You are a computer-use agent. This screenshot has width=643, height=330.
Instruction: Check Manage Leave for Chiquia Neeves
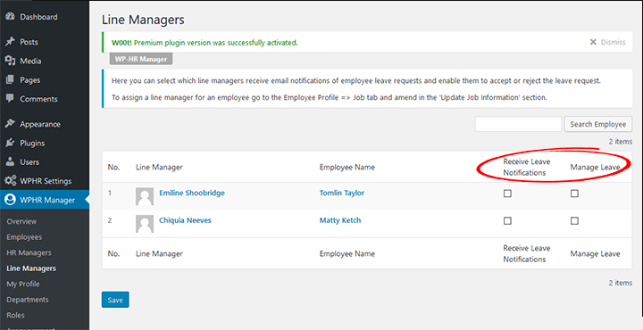click(x=574, y=220)
